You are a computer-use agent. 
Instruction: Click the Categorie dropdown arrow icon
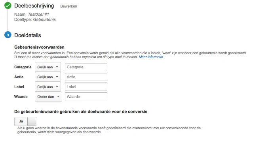click(x=57, y=67)
